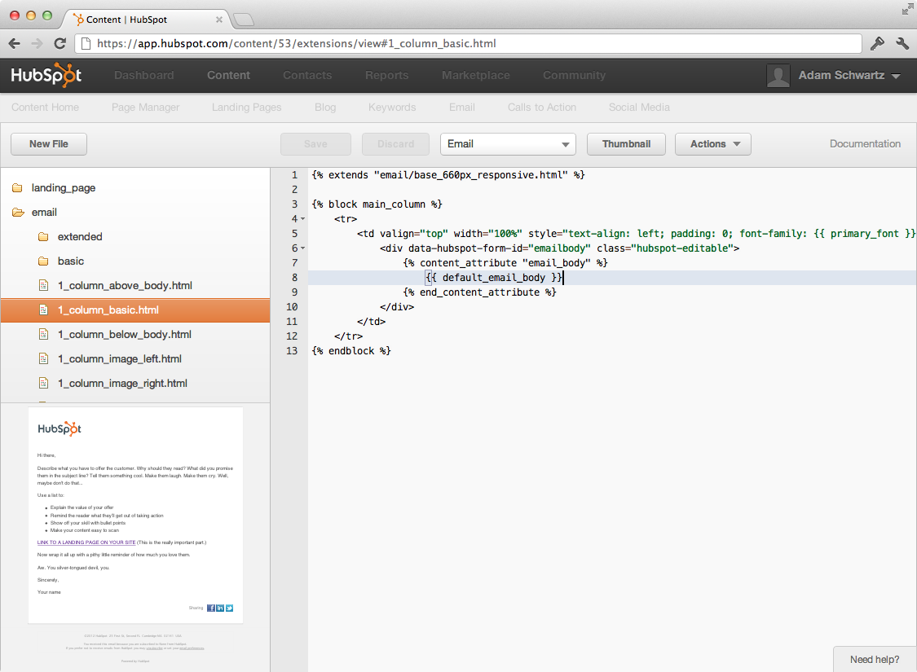Screen dimensions: 917x672
Task: Click file icon of 1_column_image_left.html
Action: [x=43, y=358]
